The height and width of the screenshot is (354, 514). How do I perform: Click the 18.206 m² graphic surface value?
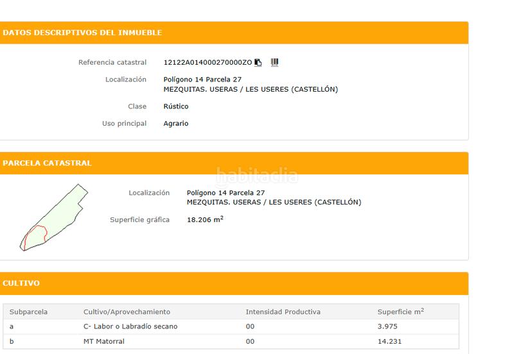click(205, 220)
